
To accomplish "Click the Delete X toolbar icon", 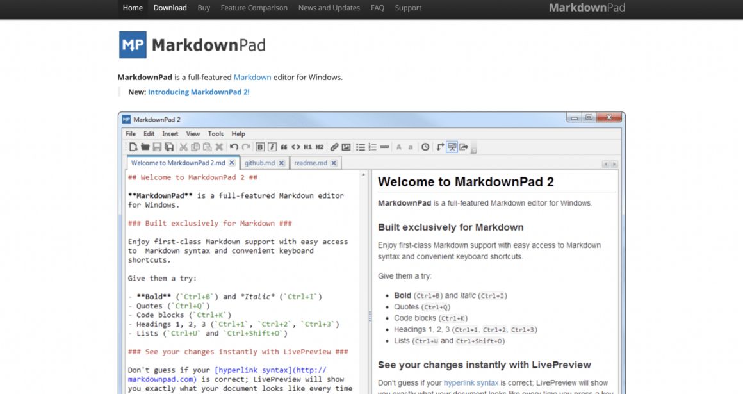I will click(219, 147).
